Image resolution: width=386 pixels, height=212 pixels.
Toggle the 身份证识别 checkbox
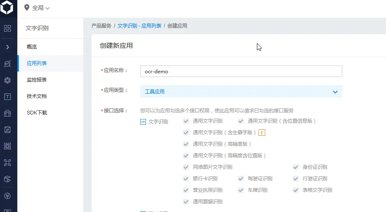tap(296, 167)
